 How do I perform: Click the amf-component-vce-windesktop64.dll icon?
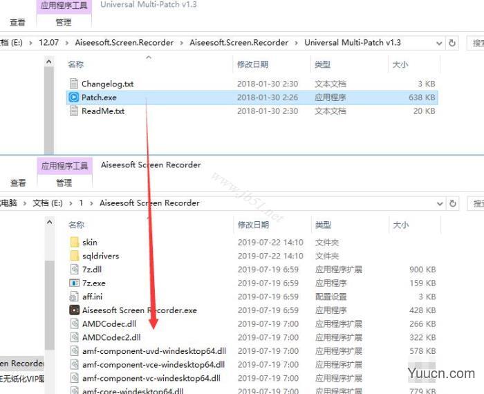point(75,364)
